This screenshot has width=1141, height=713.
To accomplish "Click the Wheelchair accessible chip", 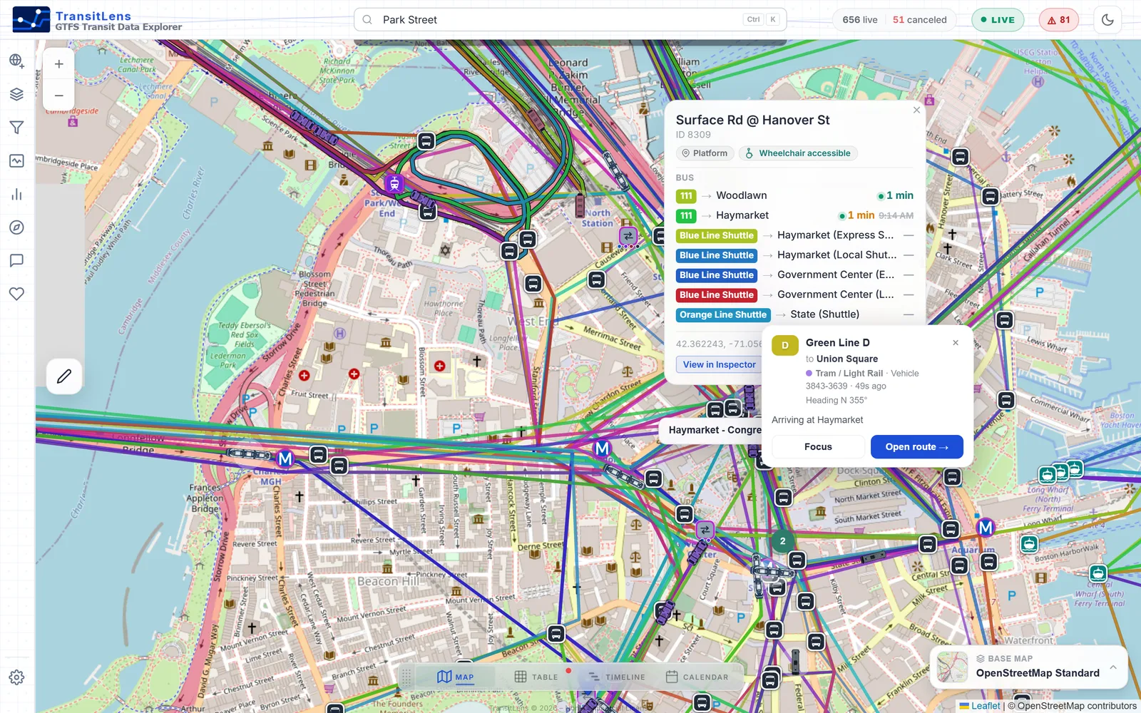I will (798, 153).
